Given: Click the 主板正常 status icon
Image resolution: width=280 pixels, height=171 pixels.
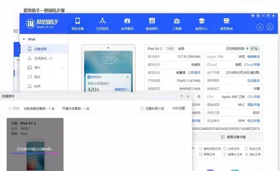Looking at the screenshot, I should pos(225,149).
